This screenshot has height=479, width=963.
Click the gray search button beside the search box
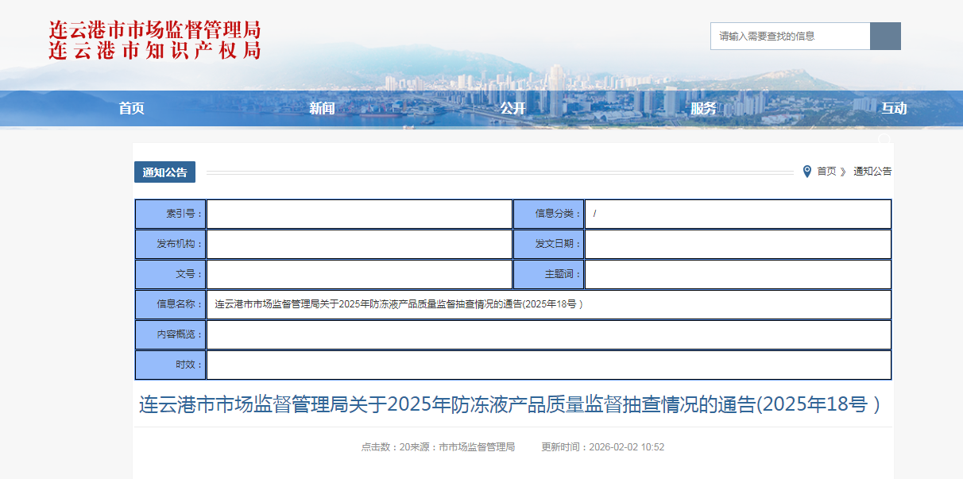(885, 37)
